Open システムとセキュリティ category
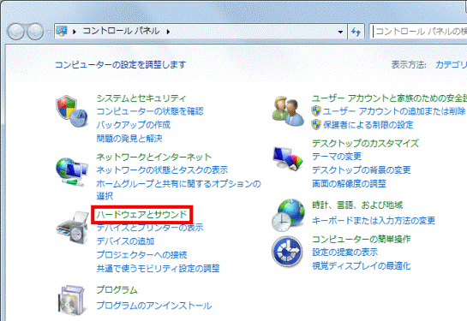Viewport: 467px width, 321px height. coord(141,98)
